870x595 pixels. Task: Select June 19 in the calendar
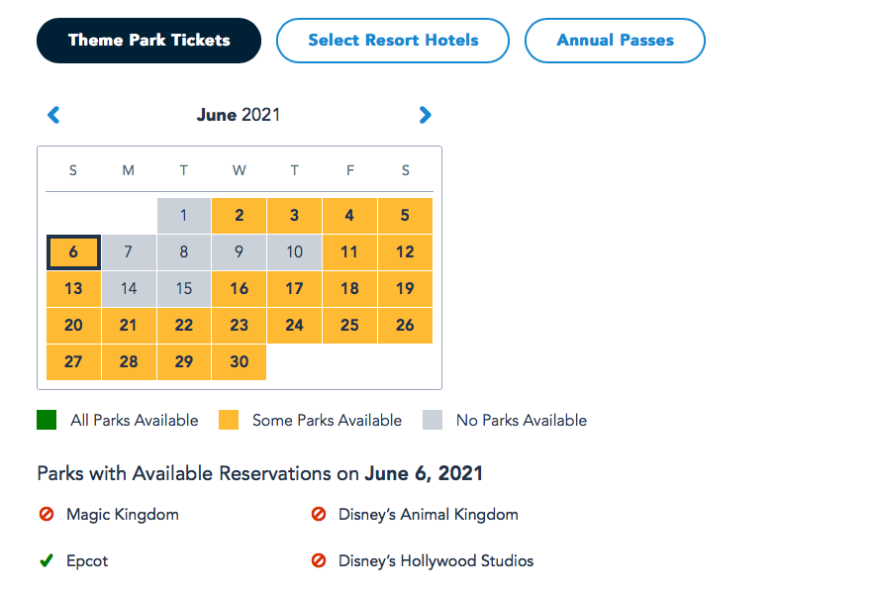coord(405,289)
